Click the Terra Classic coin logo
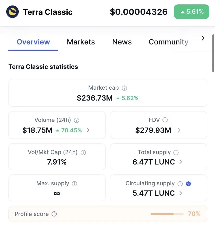 pyautogui.click(x=12, y=12)
